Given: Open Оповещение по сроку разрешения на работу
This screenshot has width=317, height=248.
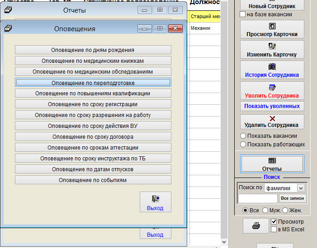Looking at the screenshot, I should pyautogui.click(x=93, y=115).
